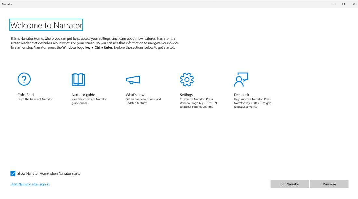Viewport: 358px width, 199px height.
Task: Click the Exit Narrator button
Action: [x=290, y=184]
